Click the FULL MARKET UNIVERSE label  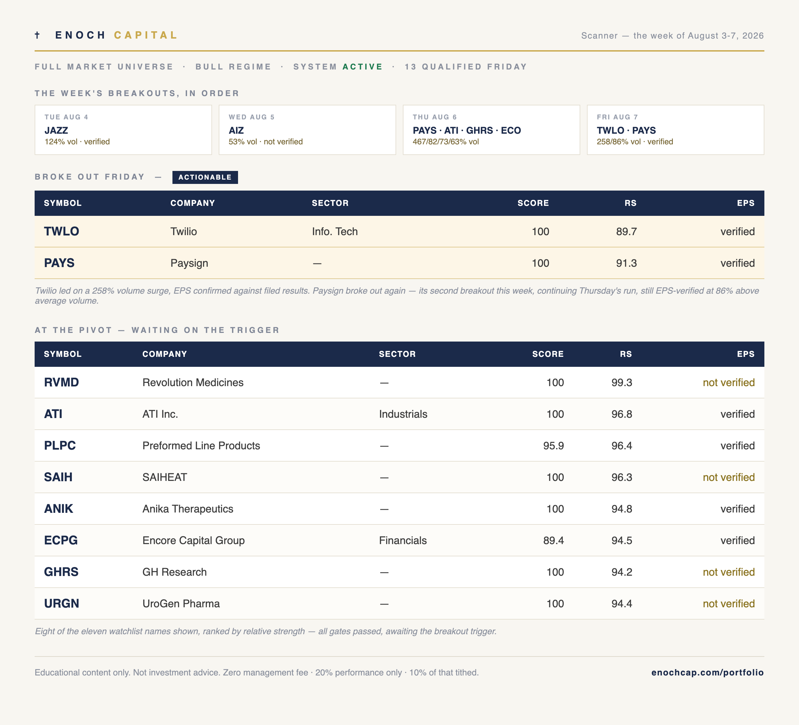pyautogui.click(x=104, y=67)
